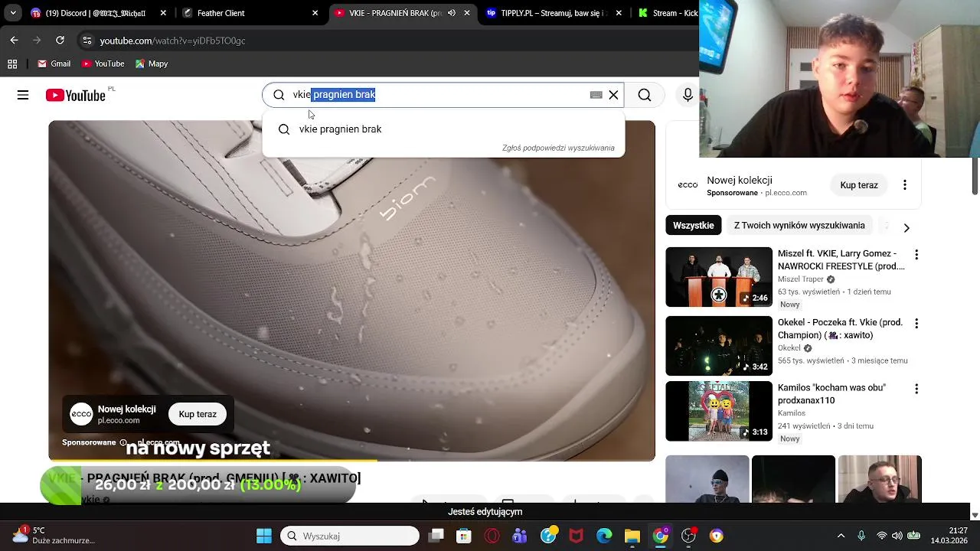The height and width of the screenshot is (551, 980).
Task: Open the Mapy bookmark
Action: coord(152,64)
